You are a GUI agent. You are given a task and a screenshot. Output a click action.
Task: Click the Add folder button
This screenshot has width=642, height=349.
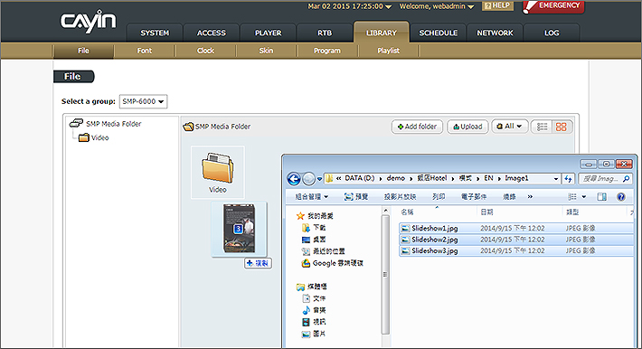coord(417,127)
